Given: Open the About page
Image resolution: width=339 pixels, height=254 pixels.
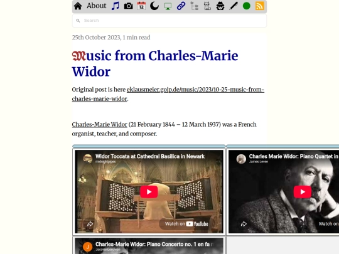Looking at the screenshot, I should tap(97, 6).
